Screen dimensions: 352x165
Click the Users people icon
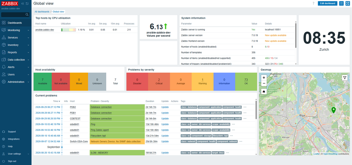tap(3, 74)
